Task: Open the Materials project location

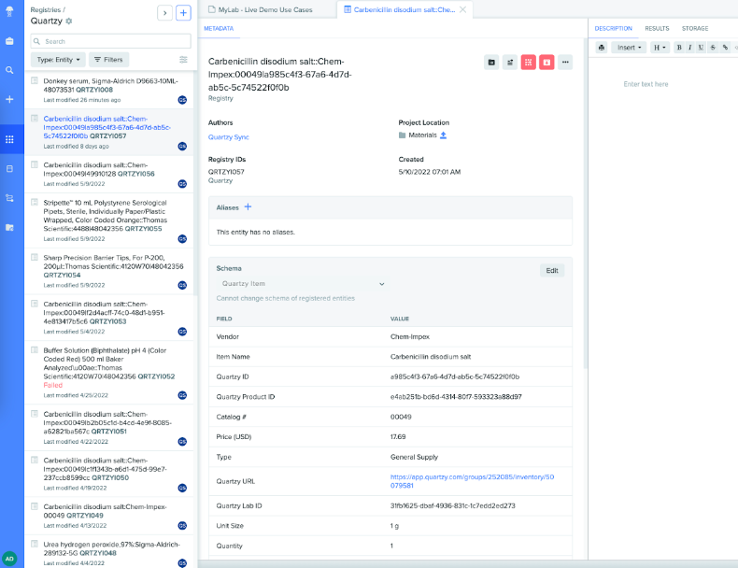Action: pos(422,135)
